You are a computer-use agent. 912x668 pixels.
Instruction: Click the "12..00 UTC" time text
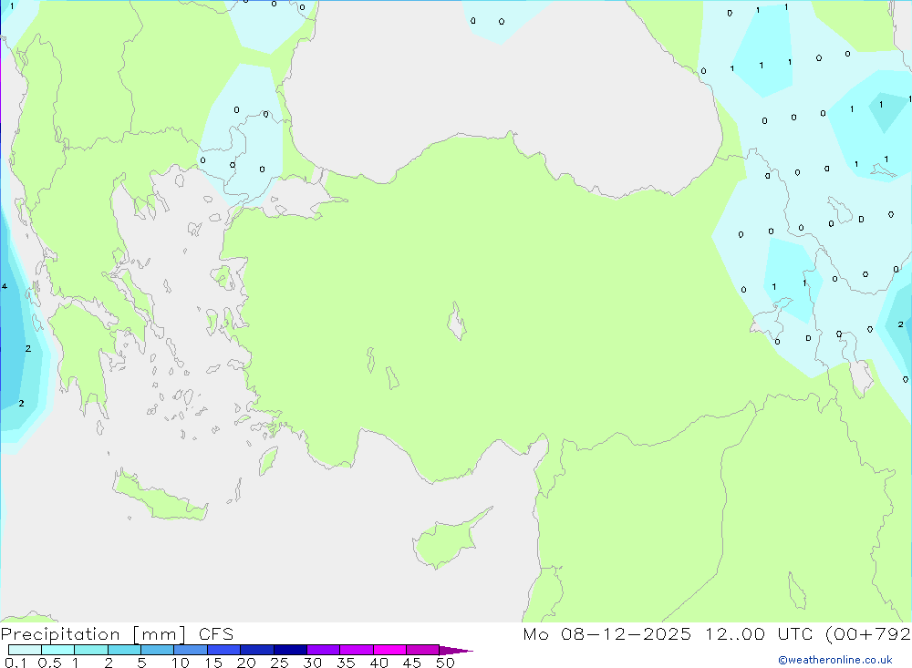coord(759,634)
